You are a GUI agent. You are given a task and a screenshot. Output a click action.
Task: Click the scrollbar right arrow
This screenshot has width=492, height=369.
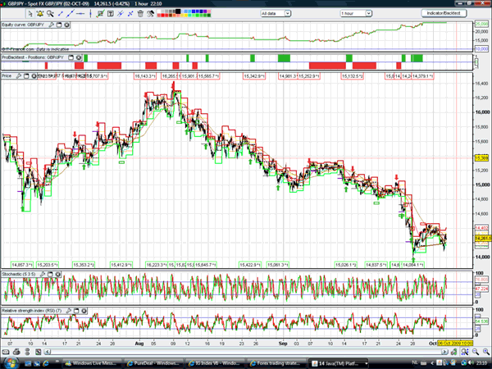[444, 352]
